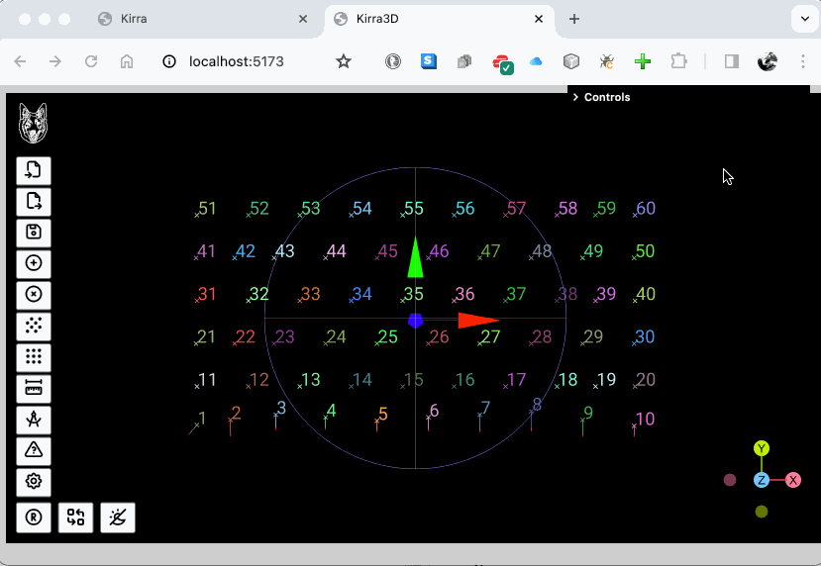Image resolution: width=821 pixels, height=566 pixels.
Task: Click the import file icon in the left toolbar
Action: point(34,170)
